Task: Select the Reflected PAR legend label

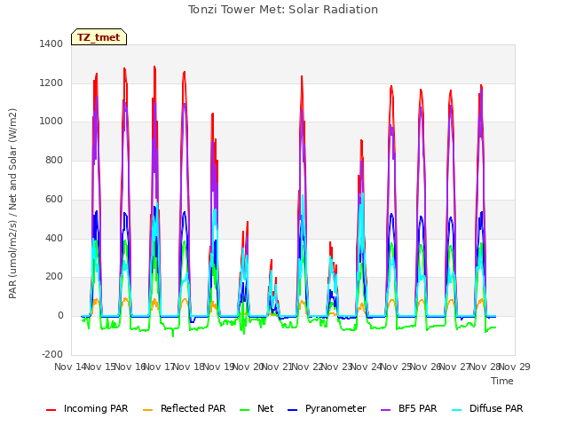Action: 193,408
